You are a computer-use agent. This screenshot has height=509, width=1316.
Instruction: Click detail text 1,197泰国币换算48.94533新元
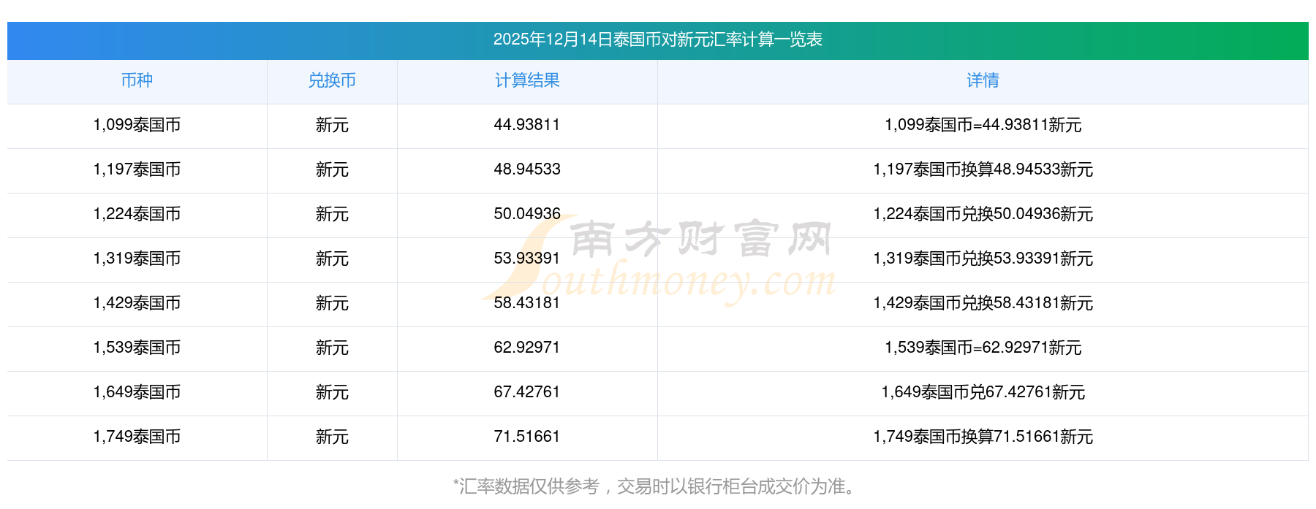coord(983,169)
